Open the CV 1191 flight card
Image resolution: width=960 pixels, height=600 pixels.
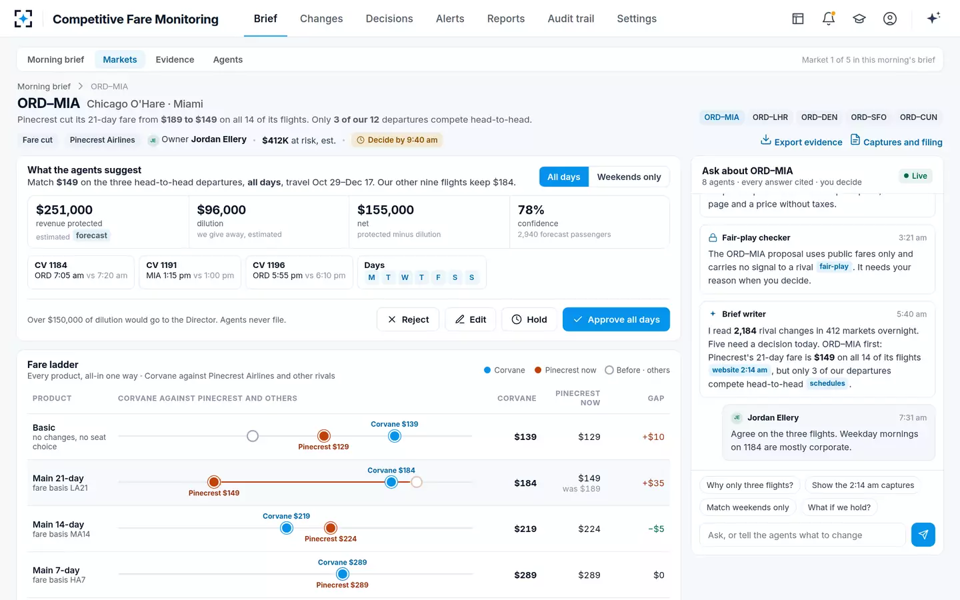pos(190,272)
